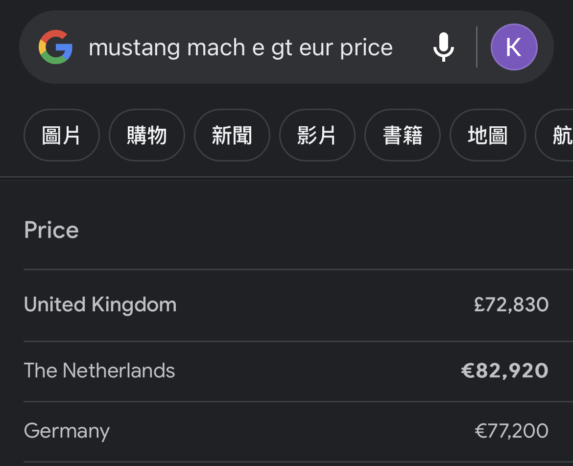Click the Price table heading
The height and width of the screenshot is (466, 573).
click(x=51, y=230)
